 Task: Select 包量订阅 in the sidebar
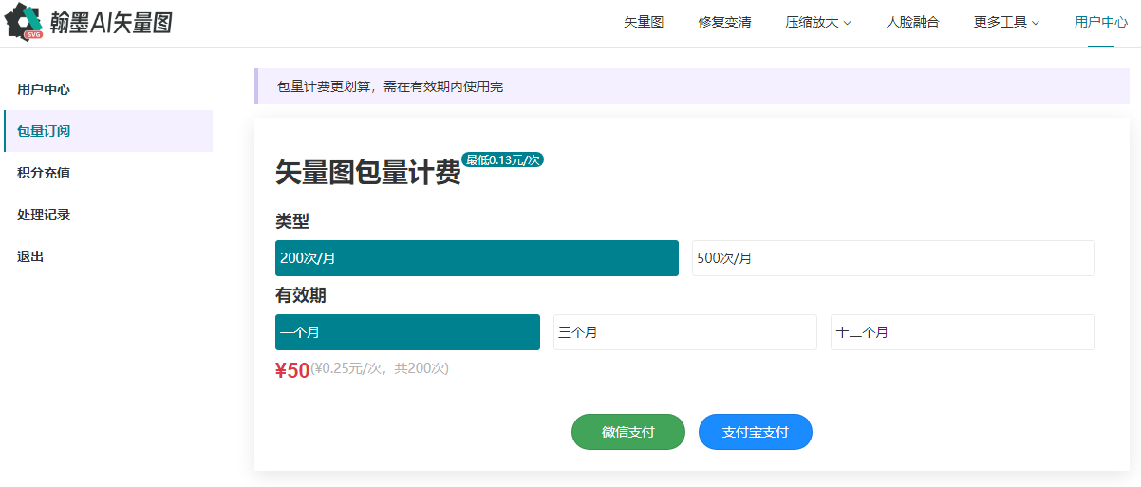pos(44,131)
